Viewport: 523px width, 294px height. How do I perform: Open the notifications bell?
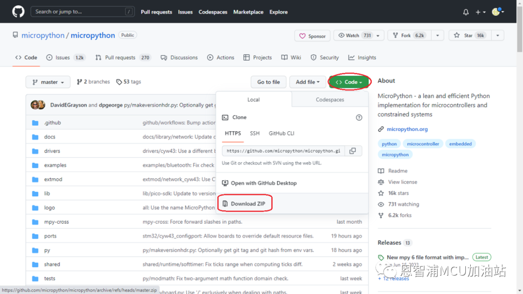click(466, 12)
